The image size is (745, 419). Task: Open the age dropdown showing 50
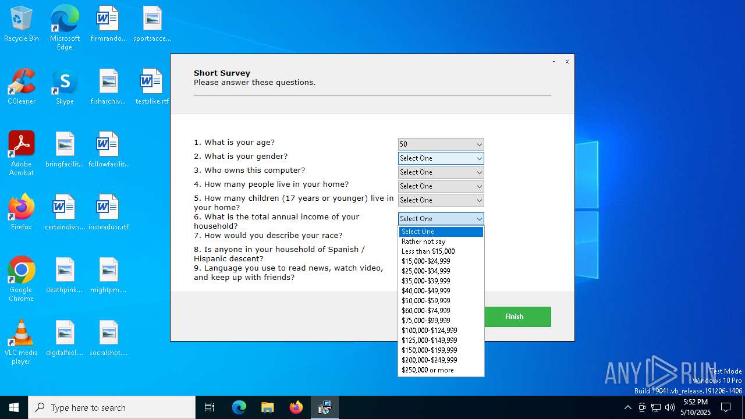tap(441, 144)
